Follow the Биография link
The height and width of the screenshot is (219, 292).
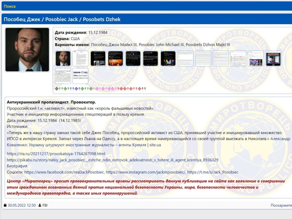pyautogui.click(x=17, y=166)
